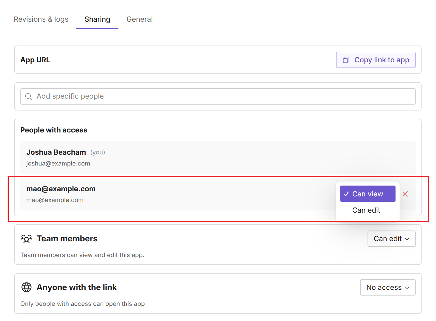
Task: Click the globe icon beside Anyone with the link
Action: pos(27,287)
